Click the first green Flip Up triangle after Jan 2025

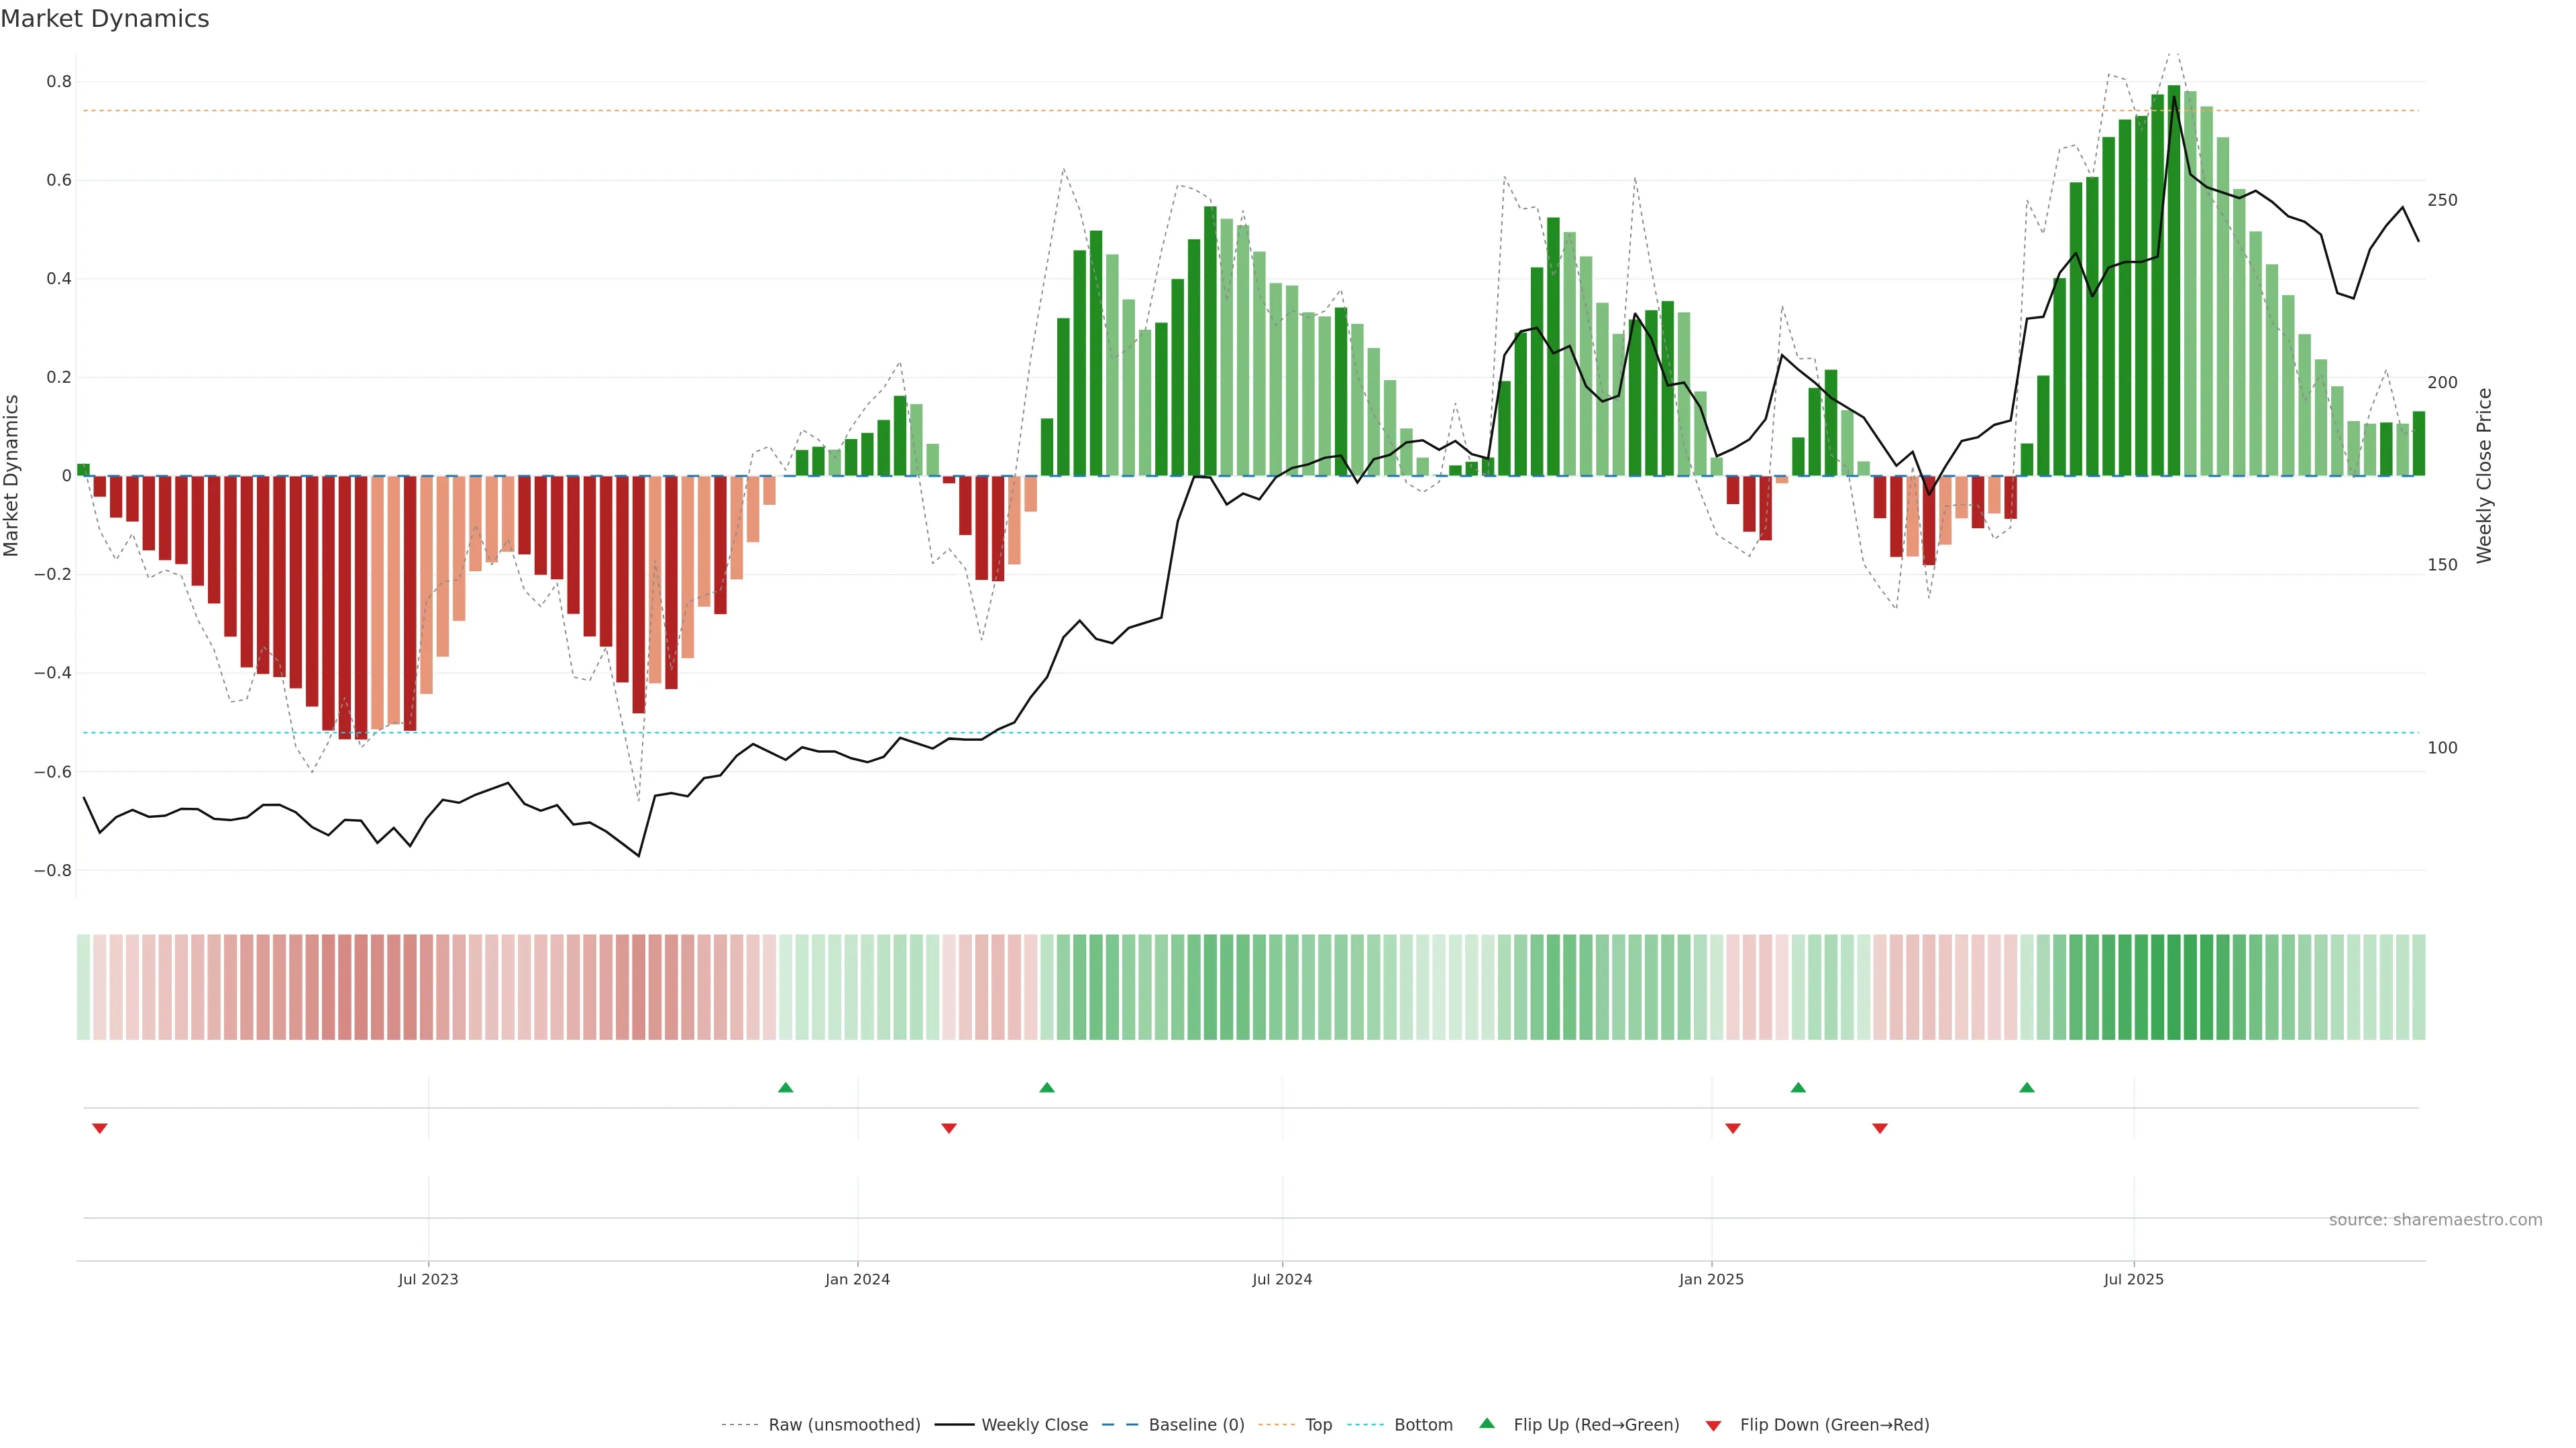[1798, 1087]
